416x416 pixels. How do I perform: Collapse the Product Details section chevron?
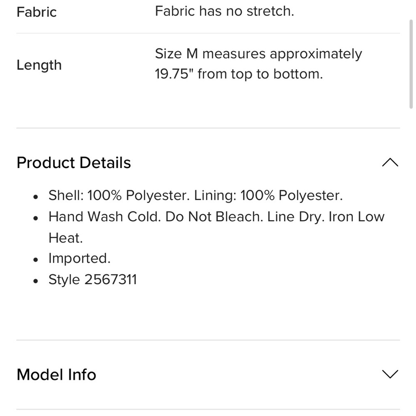click(390, 162)
